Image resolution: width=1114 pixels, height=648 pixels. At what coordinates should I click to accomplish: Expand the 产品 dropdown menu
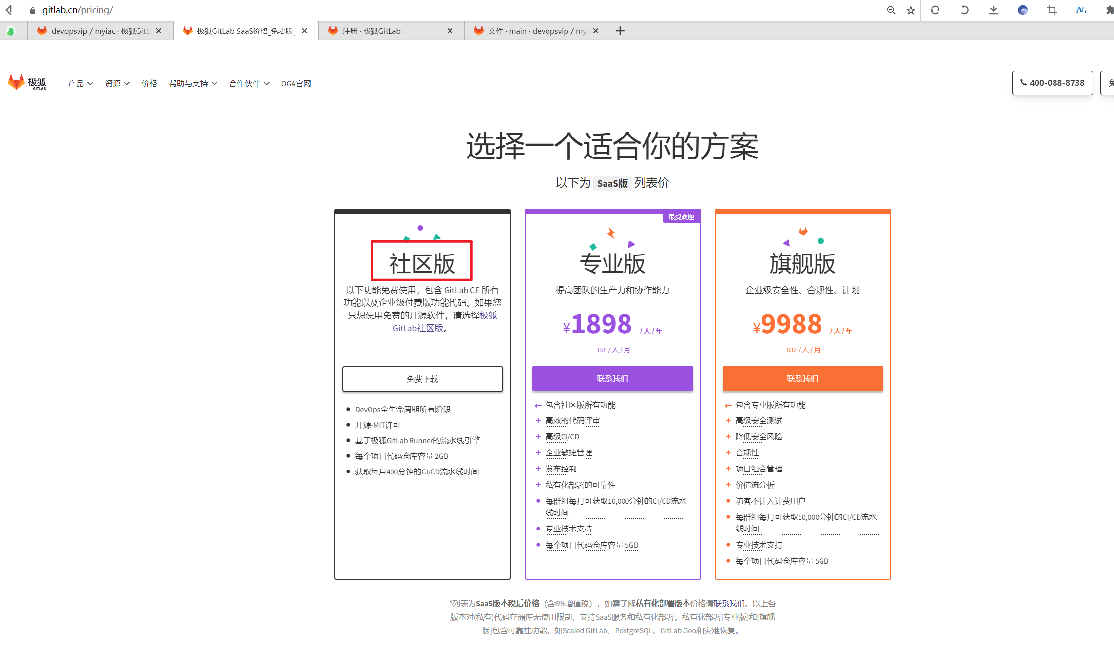tap(80, 84)
